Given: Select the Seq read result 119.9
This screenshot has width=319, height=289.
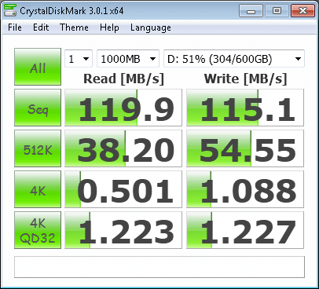Looking at the screenshot, I should pyautogui.click(x=123, y=108).
